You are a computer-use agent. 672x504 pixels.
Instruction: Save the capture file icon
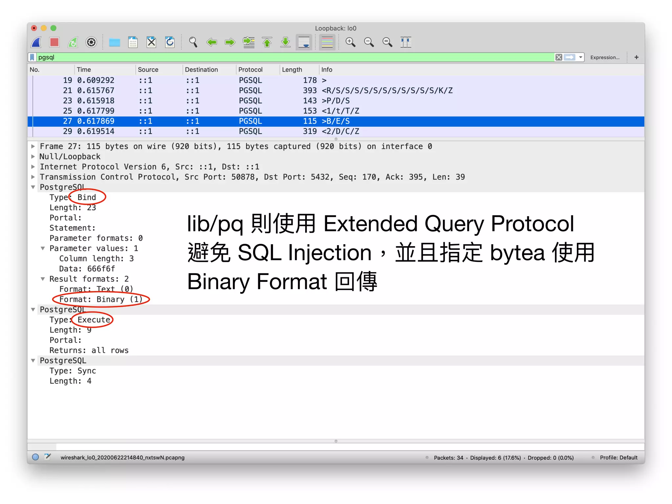[133, 42]
